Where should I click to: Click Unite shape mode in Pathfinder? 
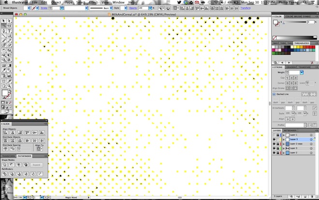(5, 165)
